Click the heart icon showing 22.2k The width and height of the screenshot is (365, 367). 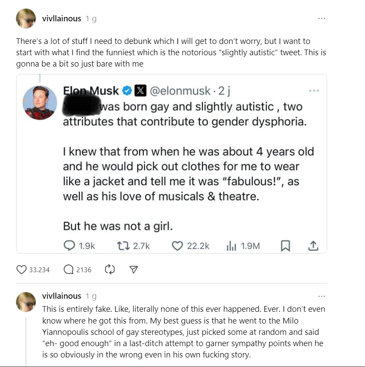click(x=177, y=246)
